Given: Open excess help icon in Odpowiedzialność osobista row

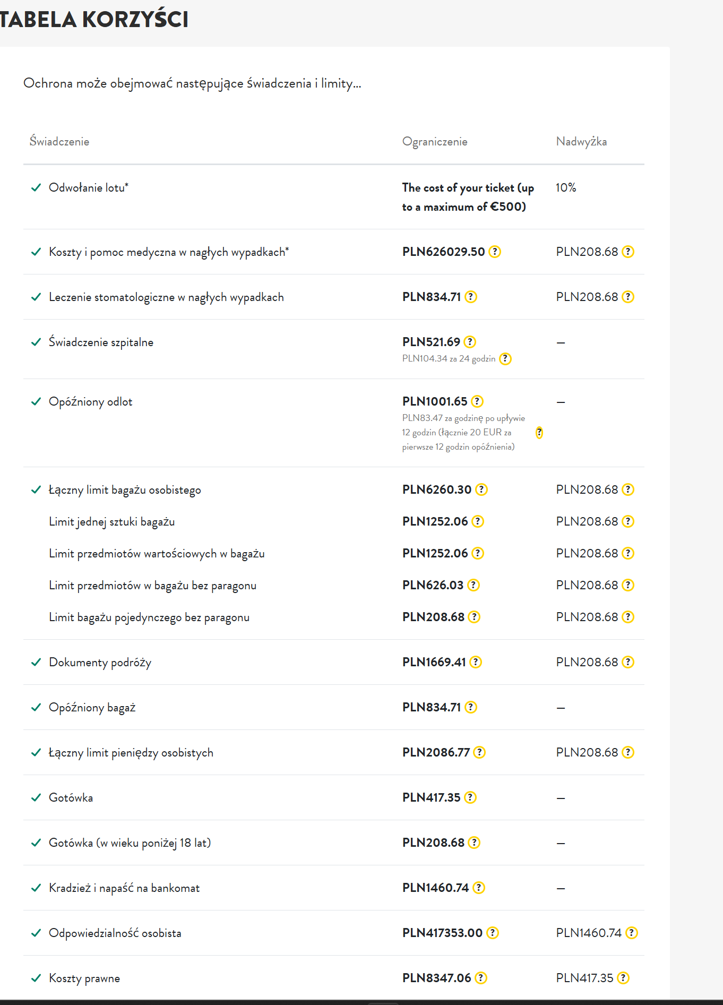Looking at the screenshot, I should pos(631,933).
